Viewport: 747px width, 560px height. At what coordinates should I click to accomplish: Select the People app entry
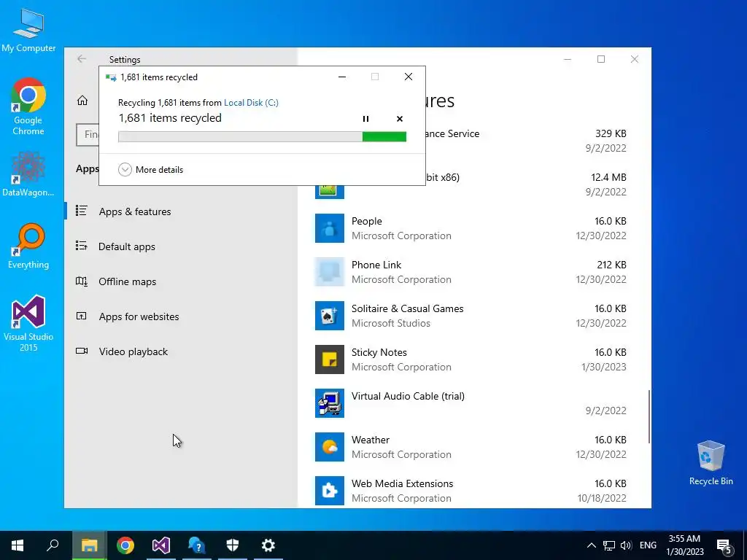[x=471, y=228]
